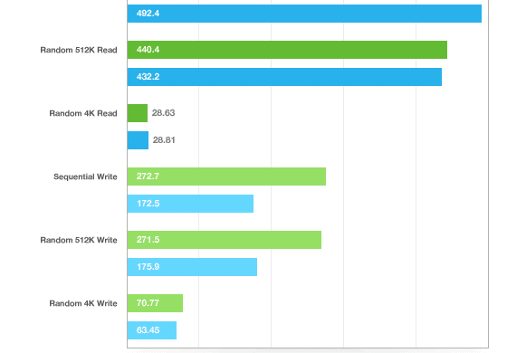
Task: Click the 440.4 value text
Action: [148, 50]
